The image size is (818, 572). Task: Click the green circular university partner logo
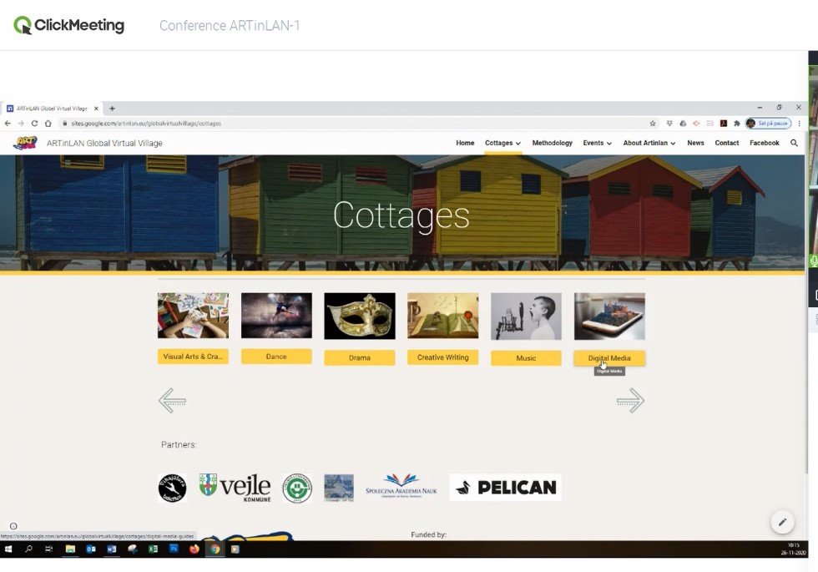point(297,488)
